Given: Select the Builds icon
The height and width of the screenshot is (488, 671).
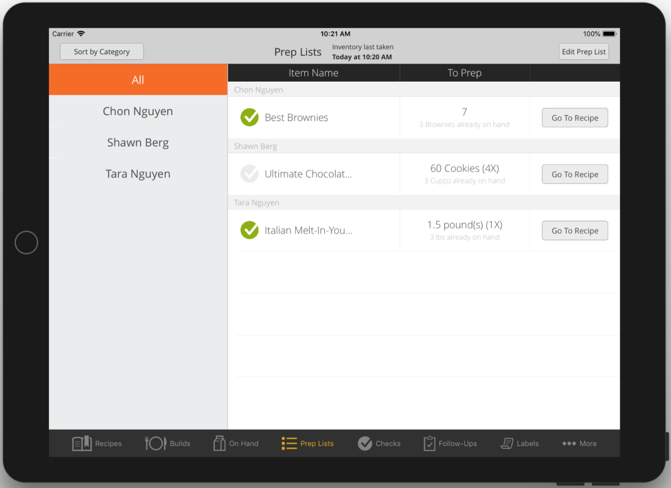Looking at the screenshot, I should click(x=168, y=443).
